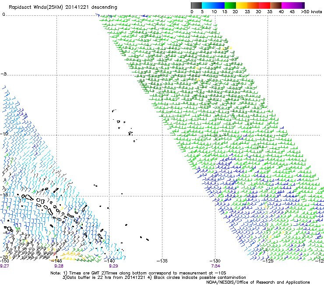Click the '>50 knots' legend label
Screen dimensions: 324x285
coord(311,12)
